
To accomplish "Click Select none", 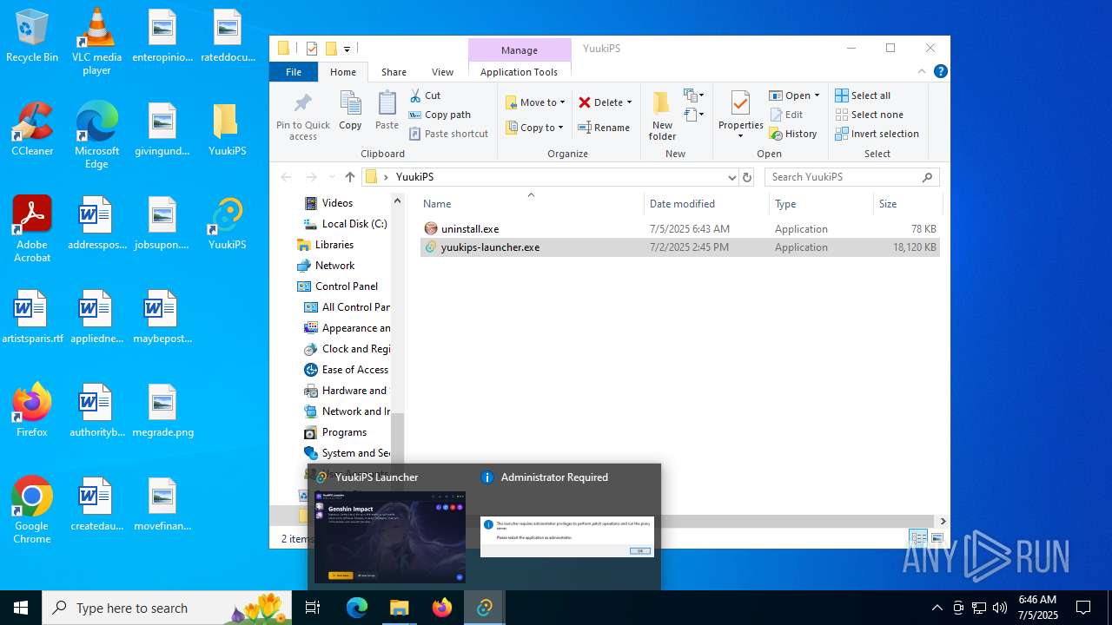I will [x=869, y=115].
